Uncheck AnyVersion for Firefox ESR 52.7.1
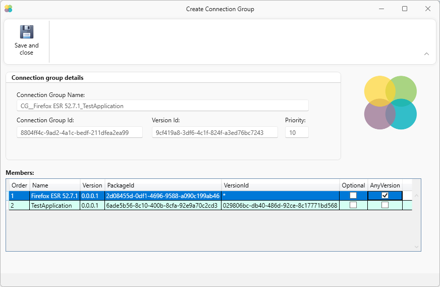The image size is (440, 287). 385,196
